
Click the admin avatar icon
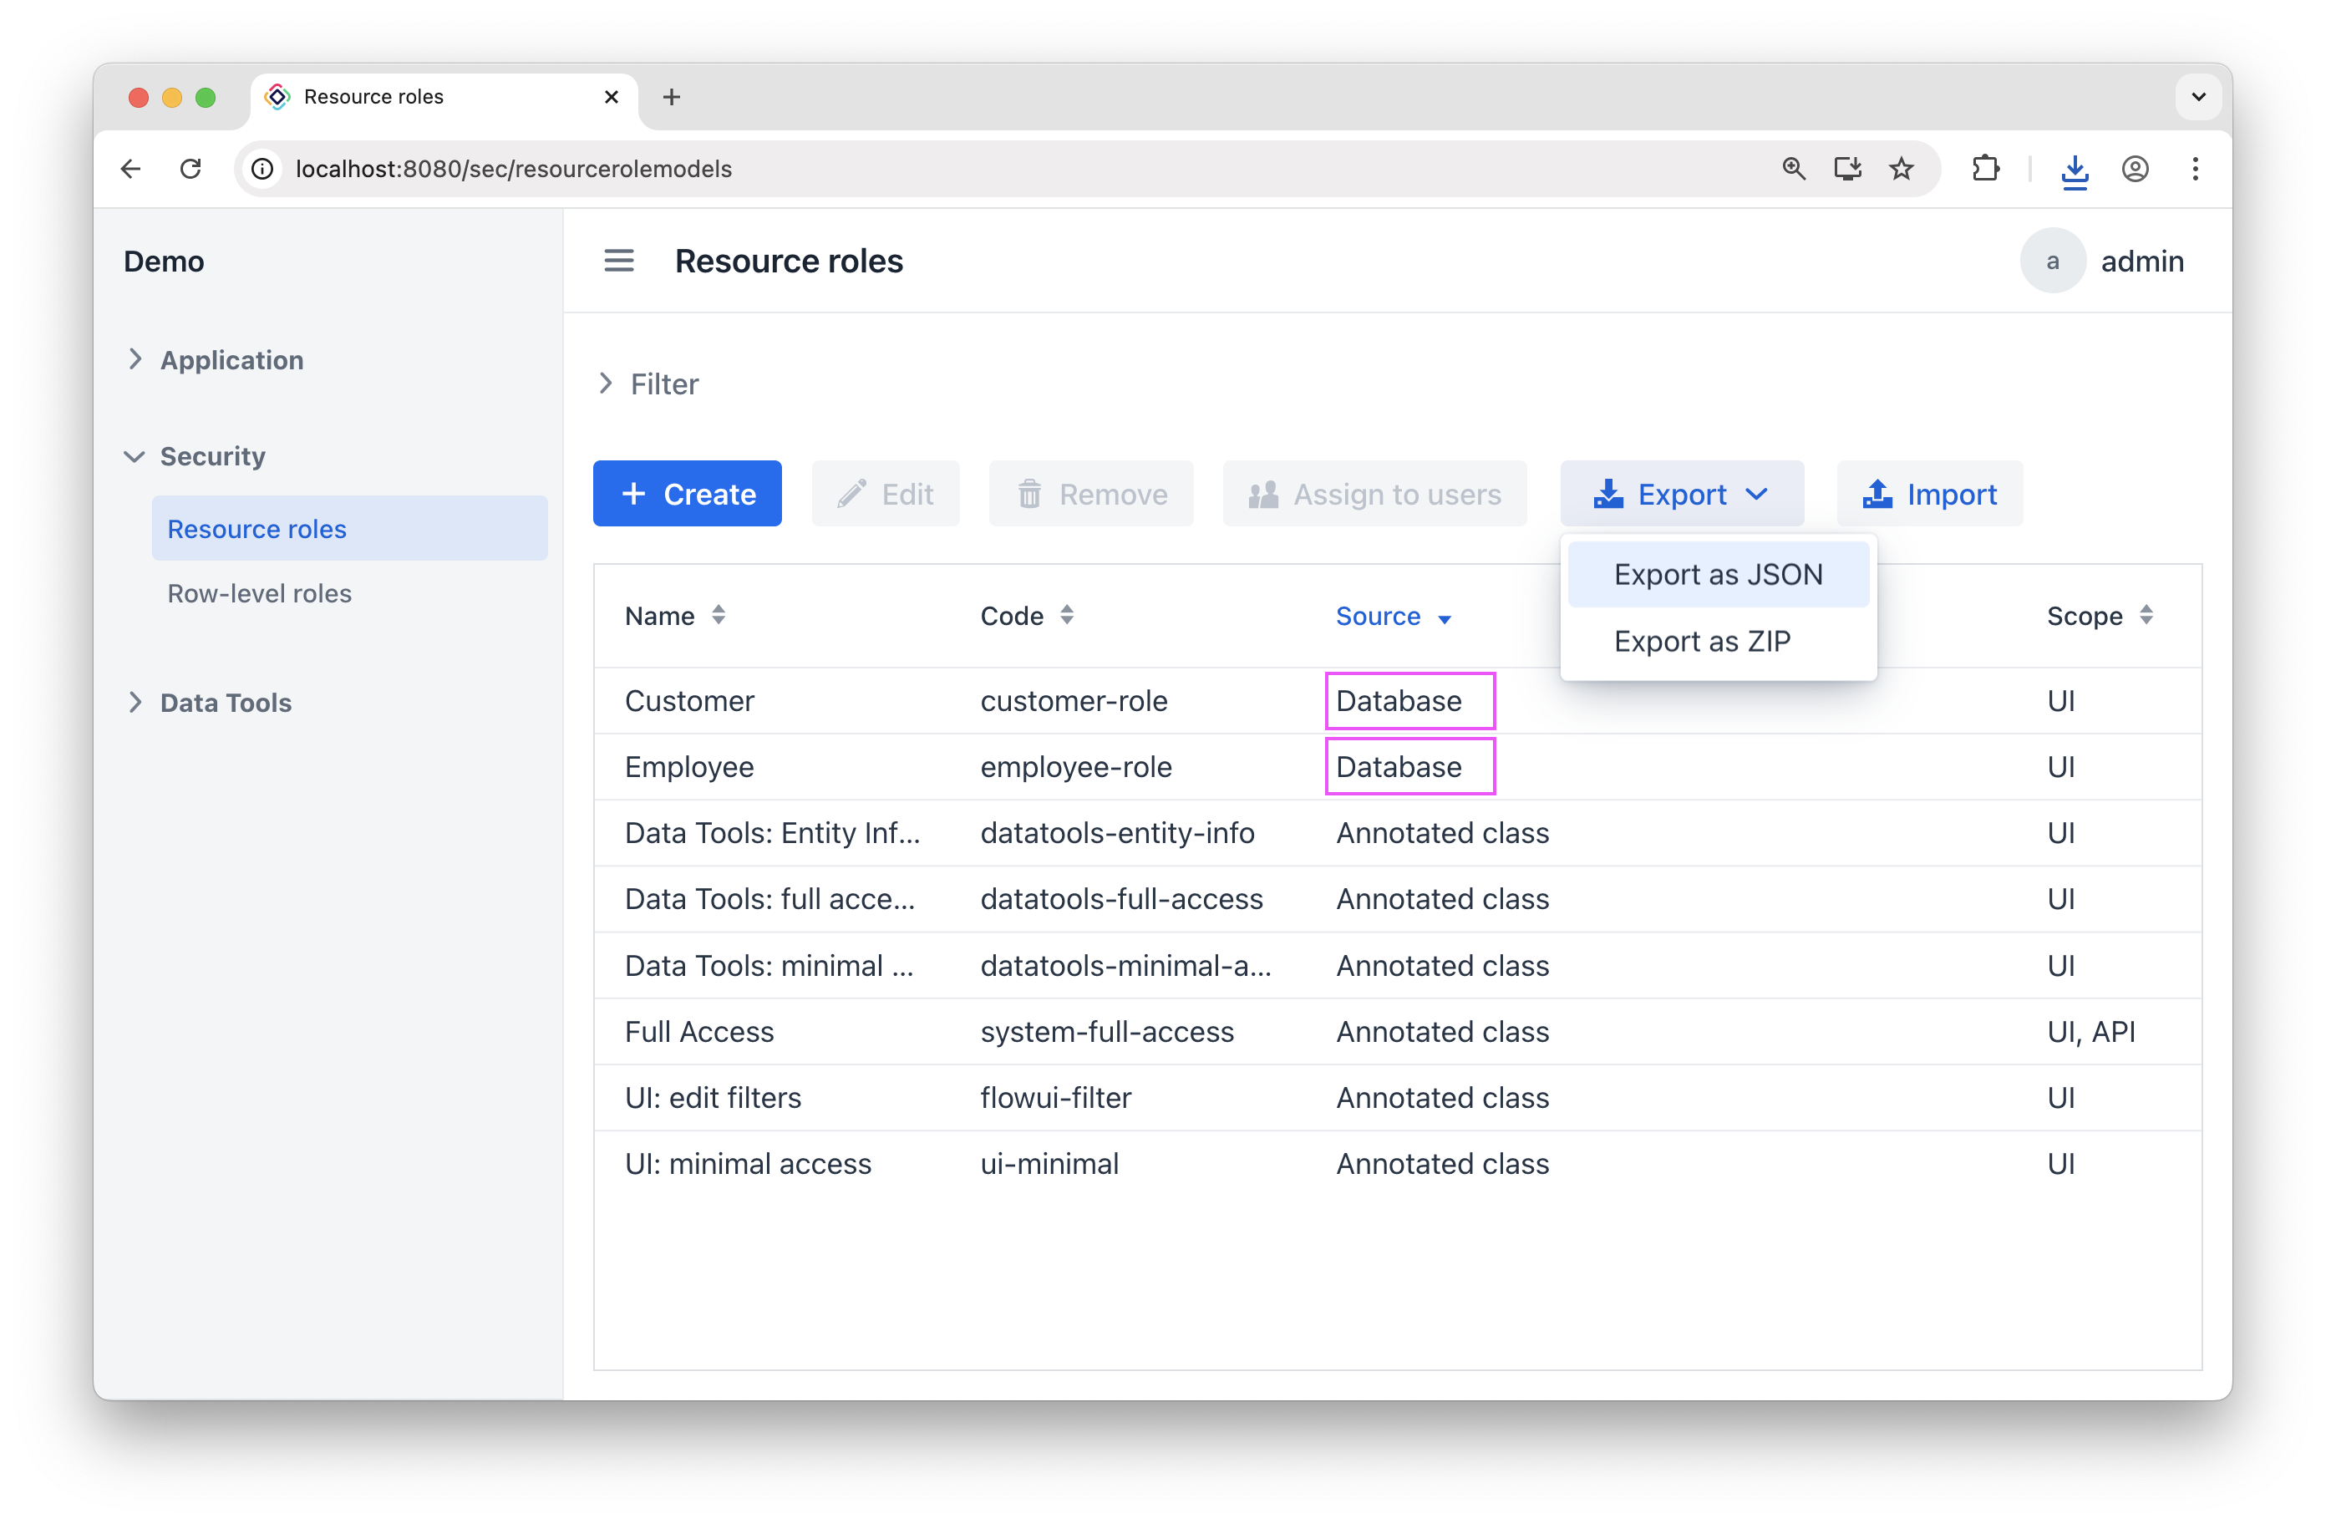(2052, 260)
